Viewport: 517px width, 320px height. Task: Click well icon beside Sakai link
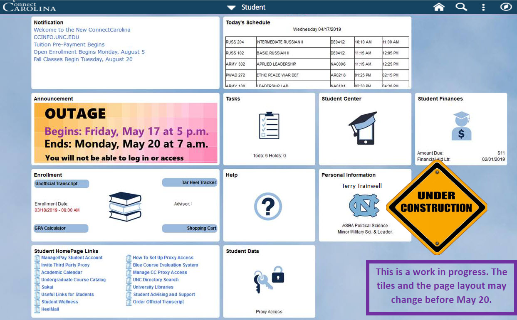[37, 287]
